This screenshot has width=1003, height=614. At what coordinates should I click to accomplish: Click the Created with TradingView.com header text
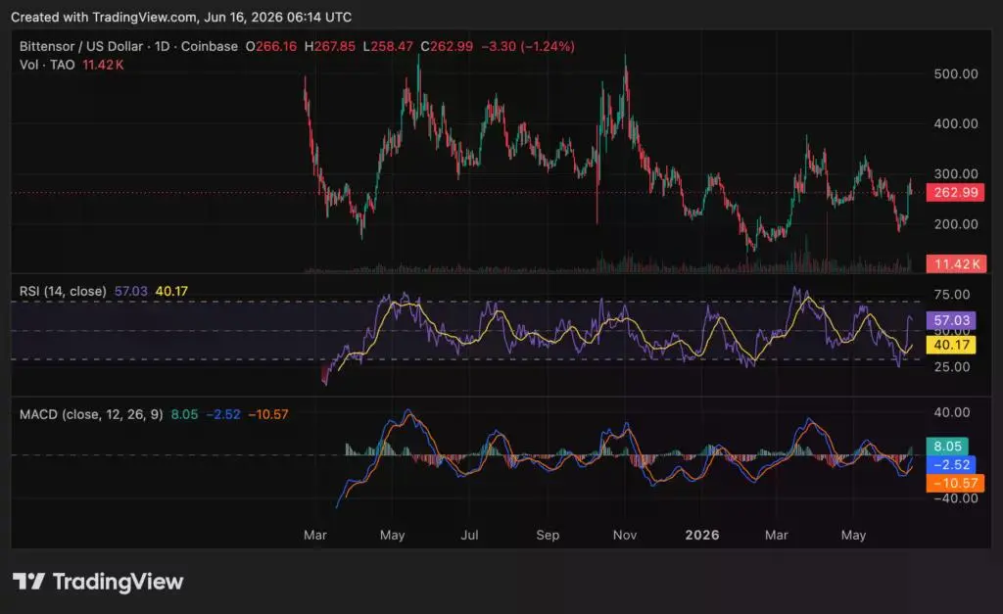[x=181, y=18]
